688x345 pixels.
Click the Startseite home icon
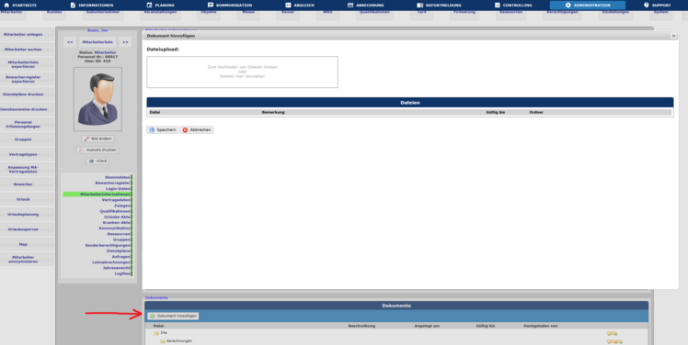(6, 6)
